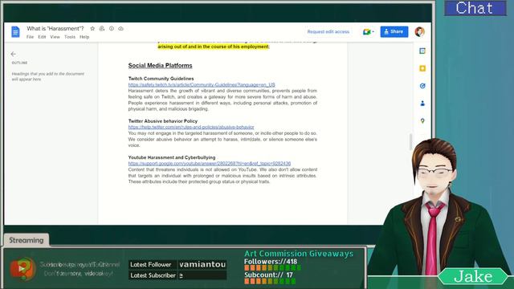Open the Meet dropdown arrow

tap(373, 32)
